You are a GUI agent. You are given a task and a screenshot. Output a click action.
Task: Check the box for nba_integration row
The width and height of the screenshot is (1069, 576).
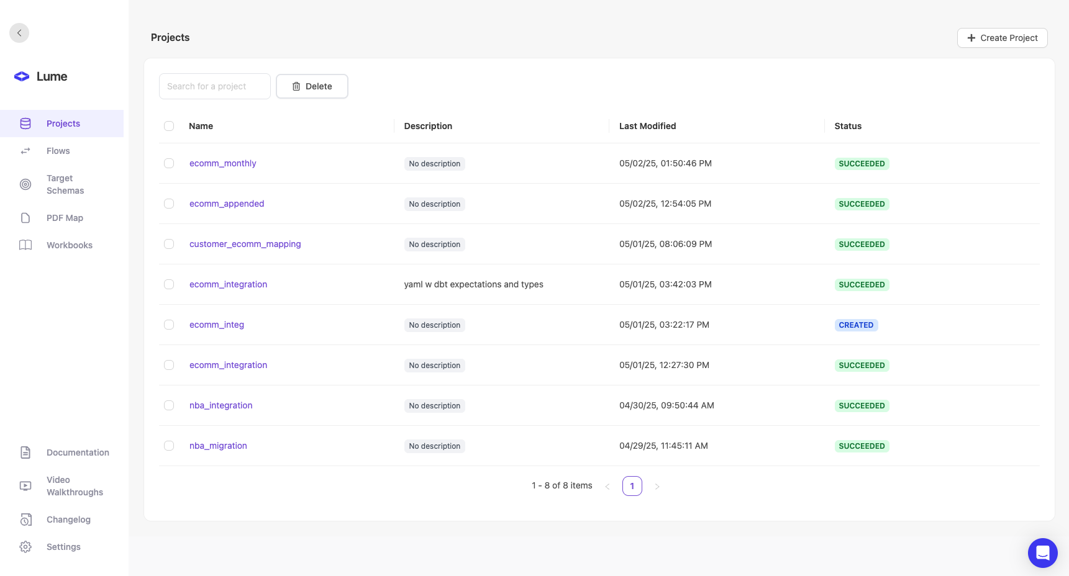pos(169,405)
